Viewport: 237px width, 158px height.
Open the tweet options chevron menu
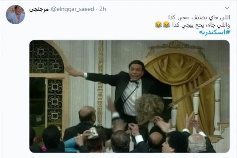pyautogui.click(x=227, y=8)
